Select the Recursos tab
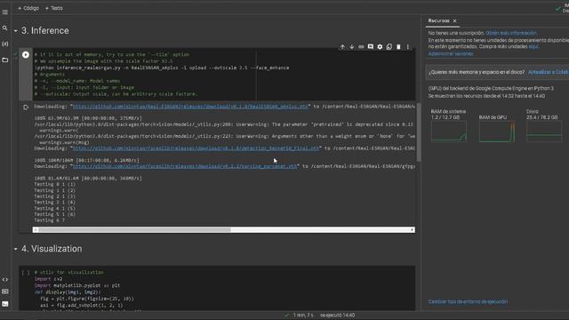The image size is (569, 320). pyautogui.click(x=438, y=20)
